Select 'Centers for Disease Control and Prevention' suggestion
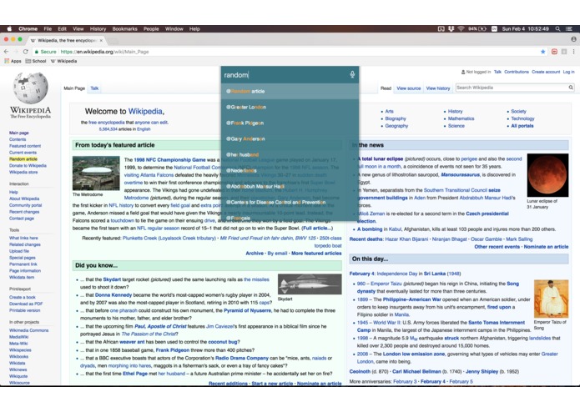 click(x=290, y=202)
